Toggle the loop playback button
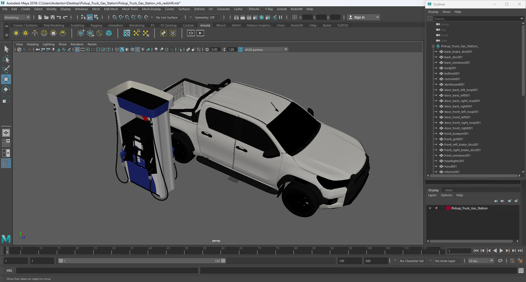Screen dimensions: 526x282 click(x=500, y=261)
